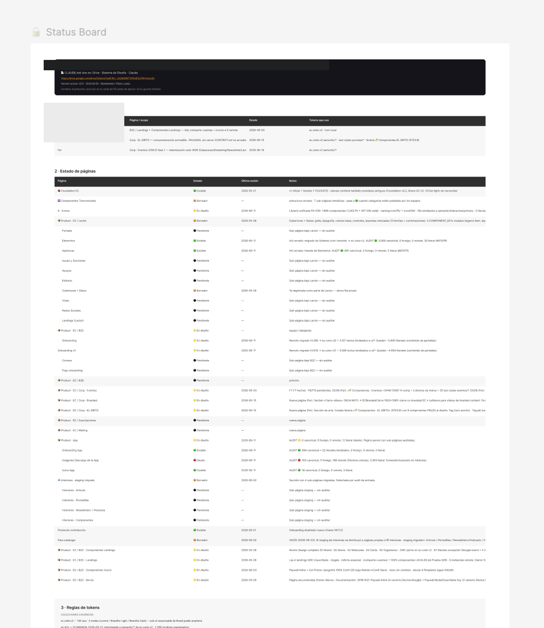Select the Onboarding App cell
Image resolution: width=544 pixels, height=628 pixels.
point(72,451)
